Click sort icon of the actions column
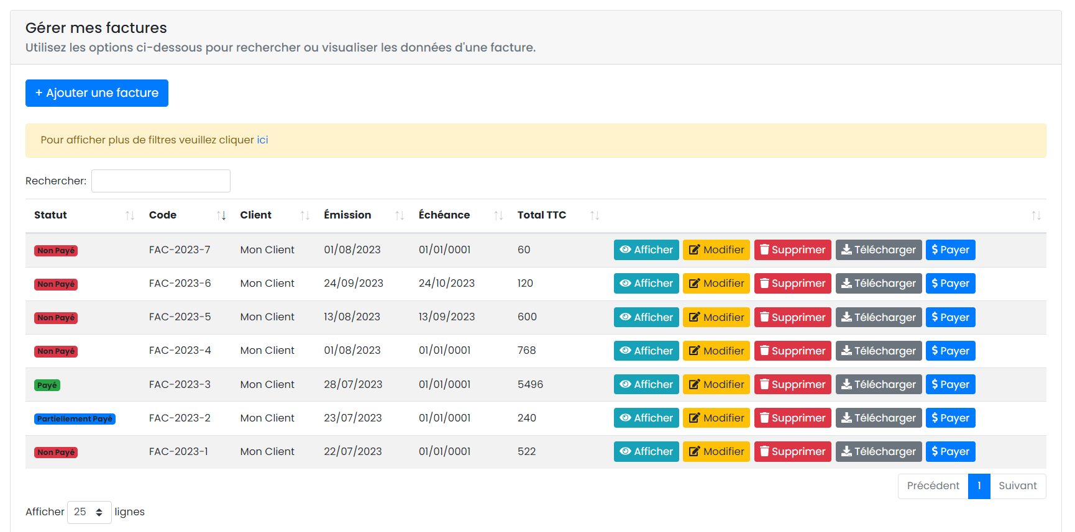This screenshot has height=532, width=1075. pyautogui.click(x=1036, y=215)
